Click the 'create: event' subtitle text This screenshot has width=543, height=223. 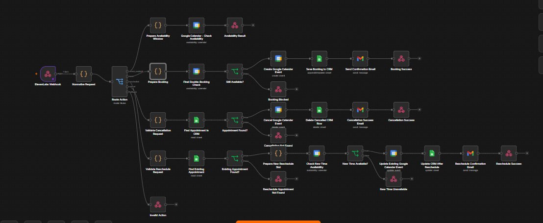[278, 75]
